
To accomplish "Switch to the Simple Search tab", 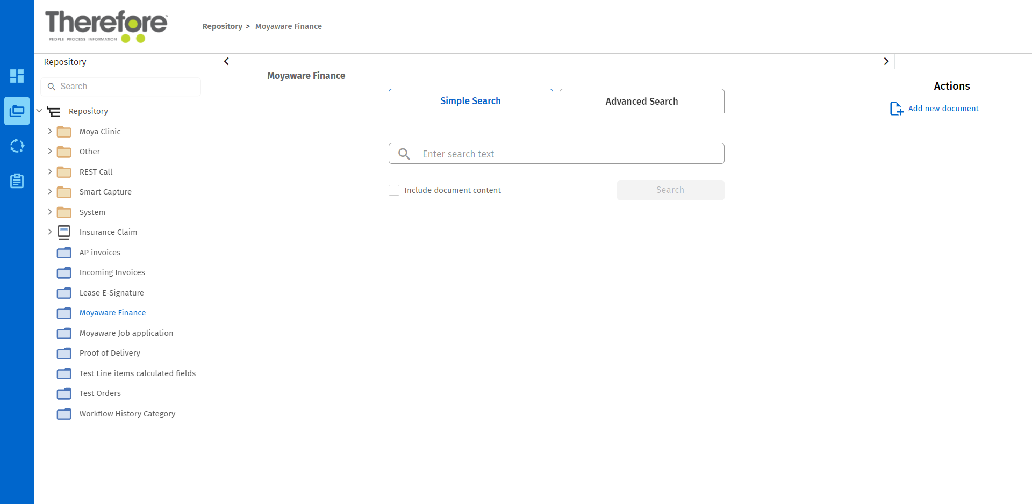I will pos(470,101).
